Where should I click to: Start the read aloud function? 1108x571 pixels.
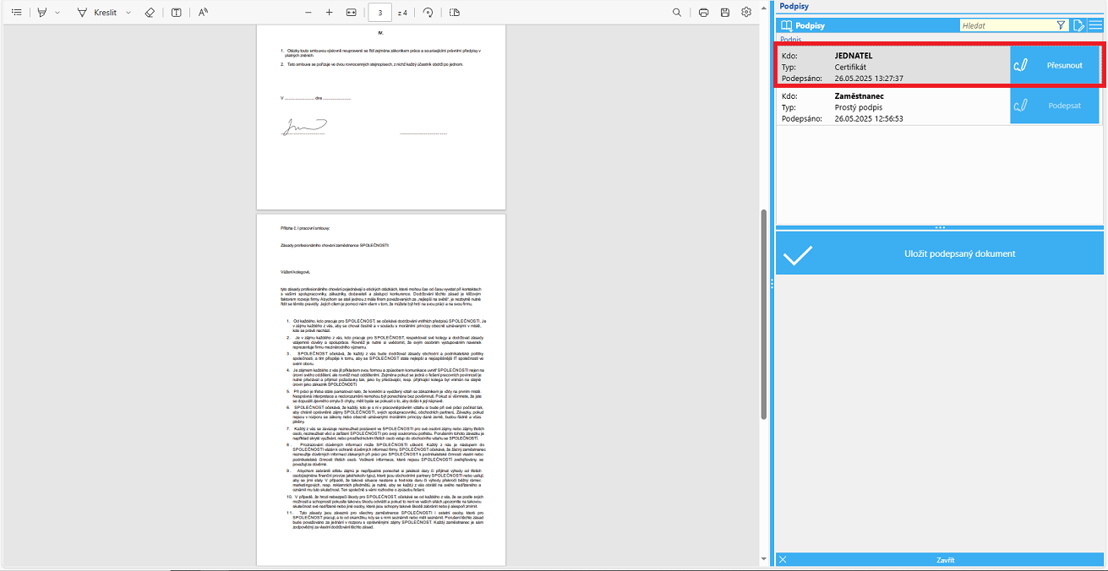point(203,13)
